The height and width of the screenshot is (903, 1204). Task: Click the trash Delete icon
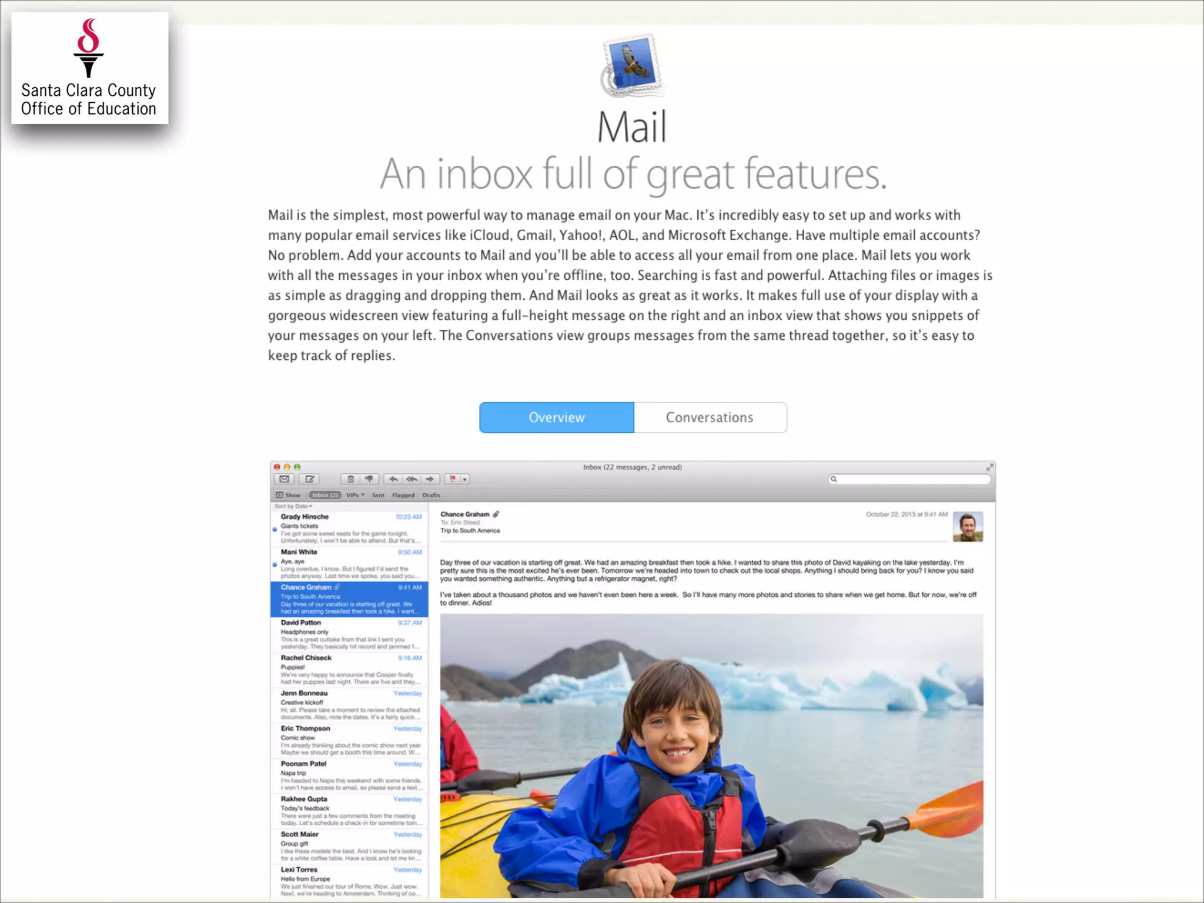click(x=351, y=479)
